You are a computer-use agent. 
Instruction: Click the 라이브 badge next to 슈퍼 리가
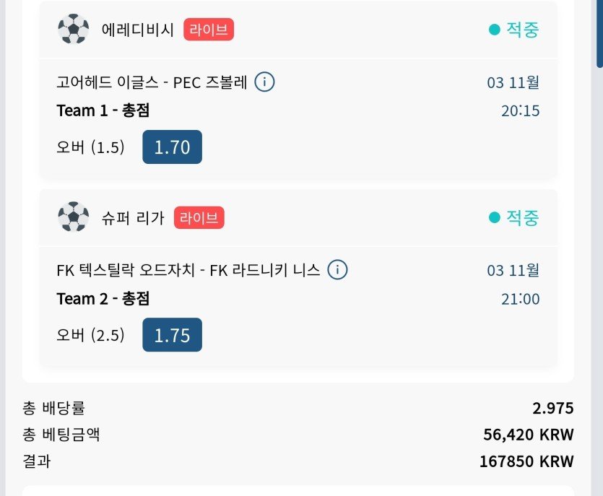[x=199, y=217]
